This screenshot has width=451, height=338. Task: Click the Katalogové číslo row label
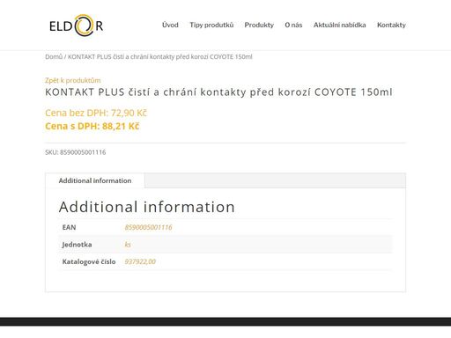(89, 261)
